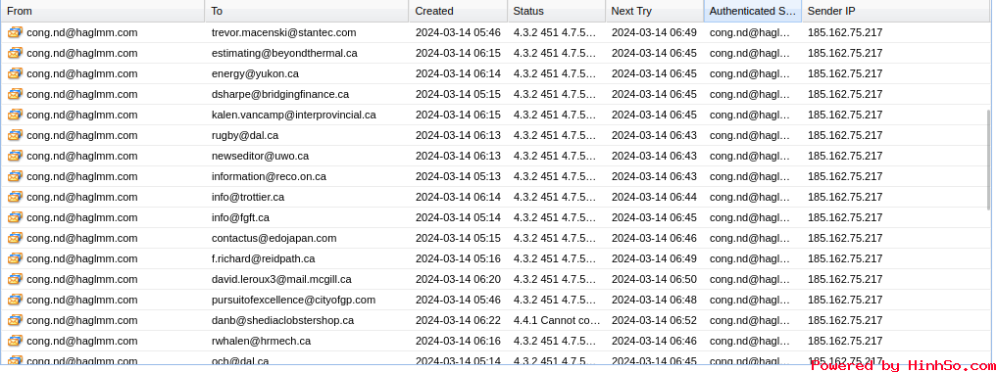Viewport: 997px width, 372px height.
Task: Select the '4.4.1 Cannot co...' status cell
Action: pyautogui.click(x=557, y=320)
